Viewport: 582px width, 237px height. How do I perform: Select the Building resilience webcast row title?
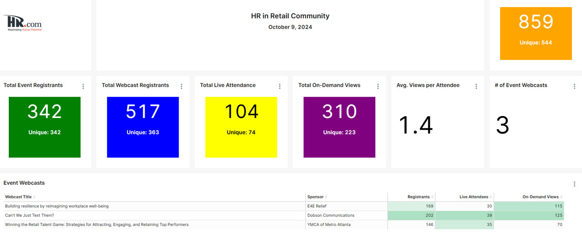pos(57,206)
